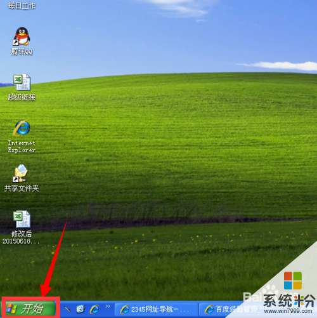Select the 超级链接 Excel file icon

pyautogui.click(x=22, y=83)
